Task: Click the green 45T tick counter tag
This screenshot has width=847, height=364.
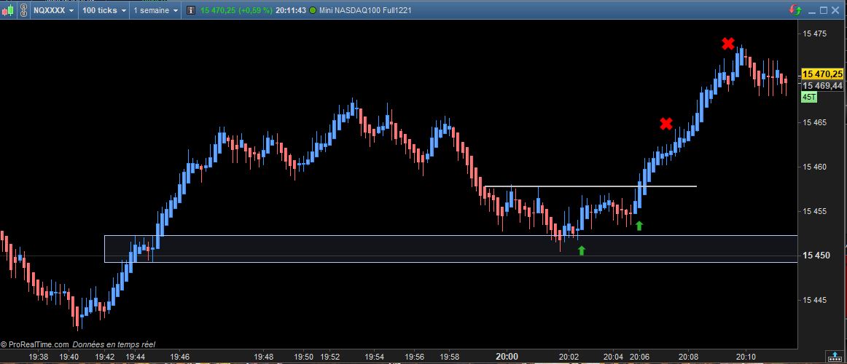Action: coord(809,97)
